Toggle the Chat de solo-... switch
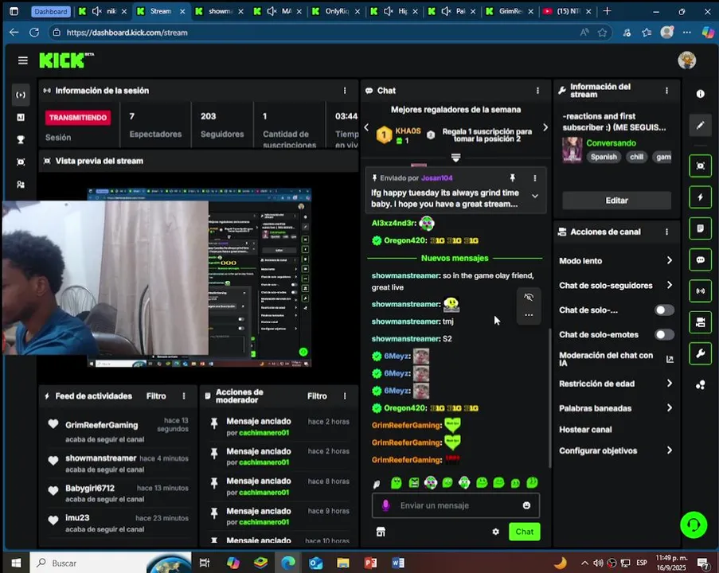The height and width of the screenshot is (573, 719). coord(664,310)
